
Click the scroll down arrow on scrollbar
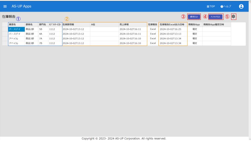(x=250, y=139)
